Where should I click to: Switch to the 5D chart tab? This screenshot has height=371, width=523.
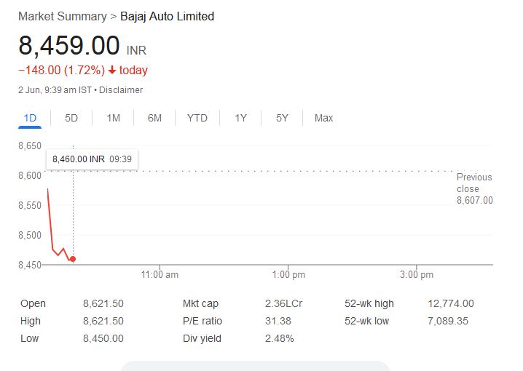(71, 118)
